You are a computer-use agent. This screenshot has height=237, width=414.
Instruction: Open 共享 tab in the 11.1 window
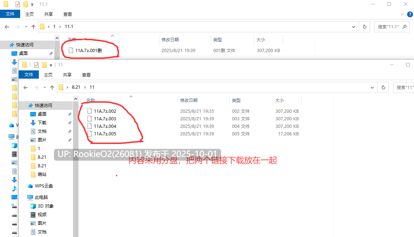click(48, 14)
